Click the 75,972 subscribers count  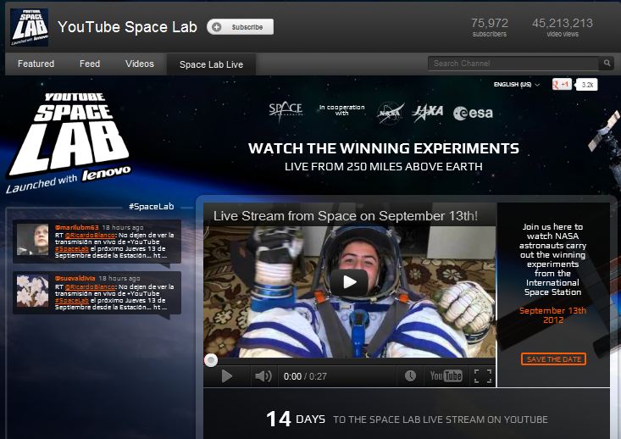point(490,27)
